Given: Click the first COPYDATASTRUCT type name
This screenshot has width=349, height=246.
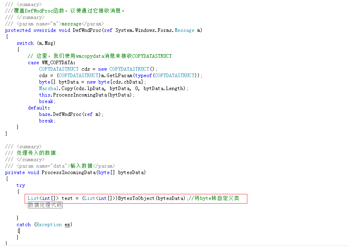Looking at the screenshot, I should (59, 69).
